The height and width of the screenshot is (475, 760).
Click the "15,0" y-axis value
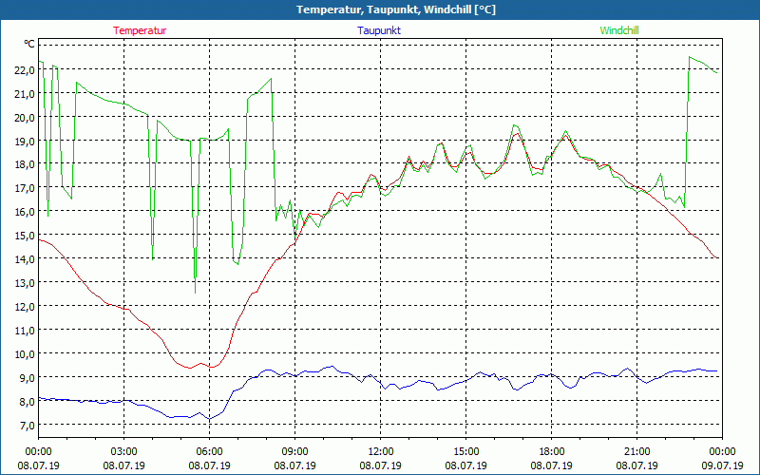(x=25, y=236)
